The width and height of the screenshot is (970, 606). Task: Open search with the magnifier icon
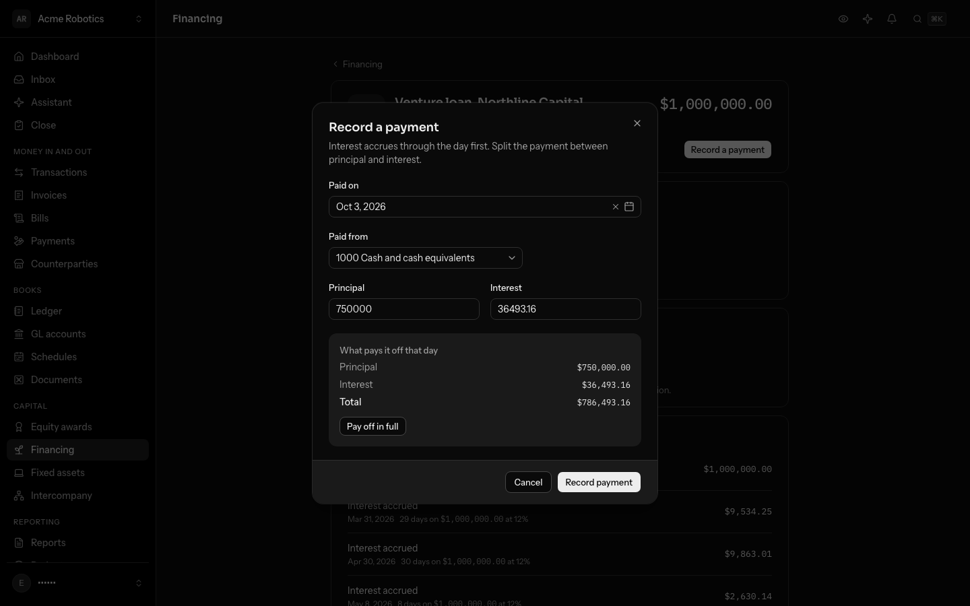[917, 19]
